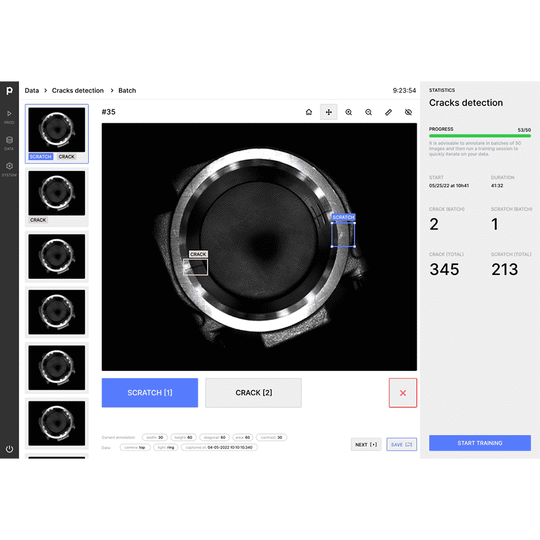
Task: Open Cracks detection breadcrumb item
Action: [78, 91]
